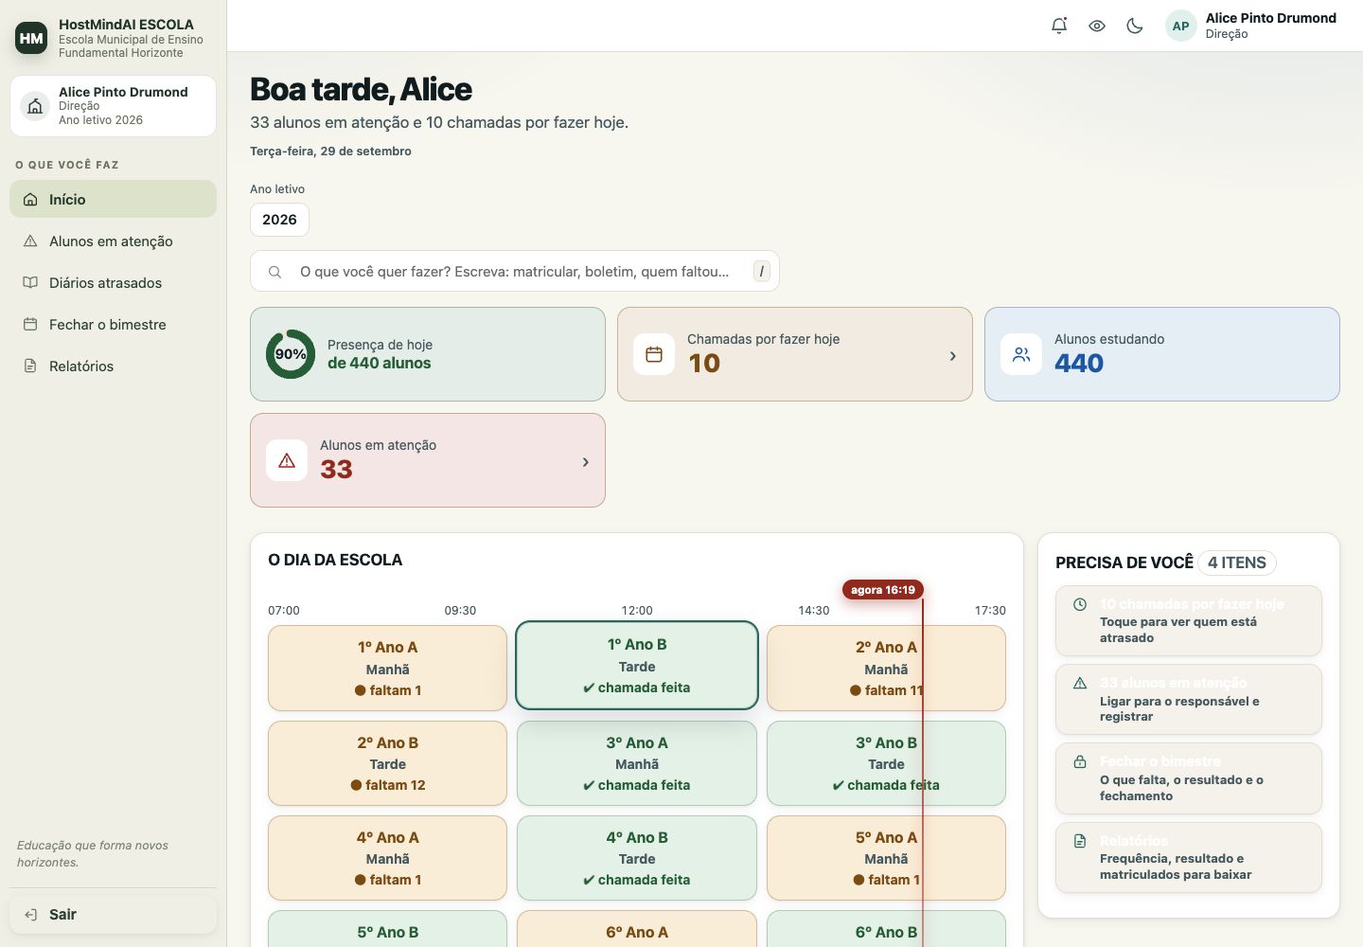Click the search magnifier icon

[274, 272]
